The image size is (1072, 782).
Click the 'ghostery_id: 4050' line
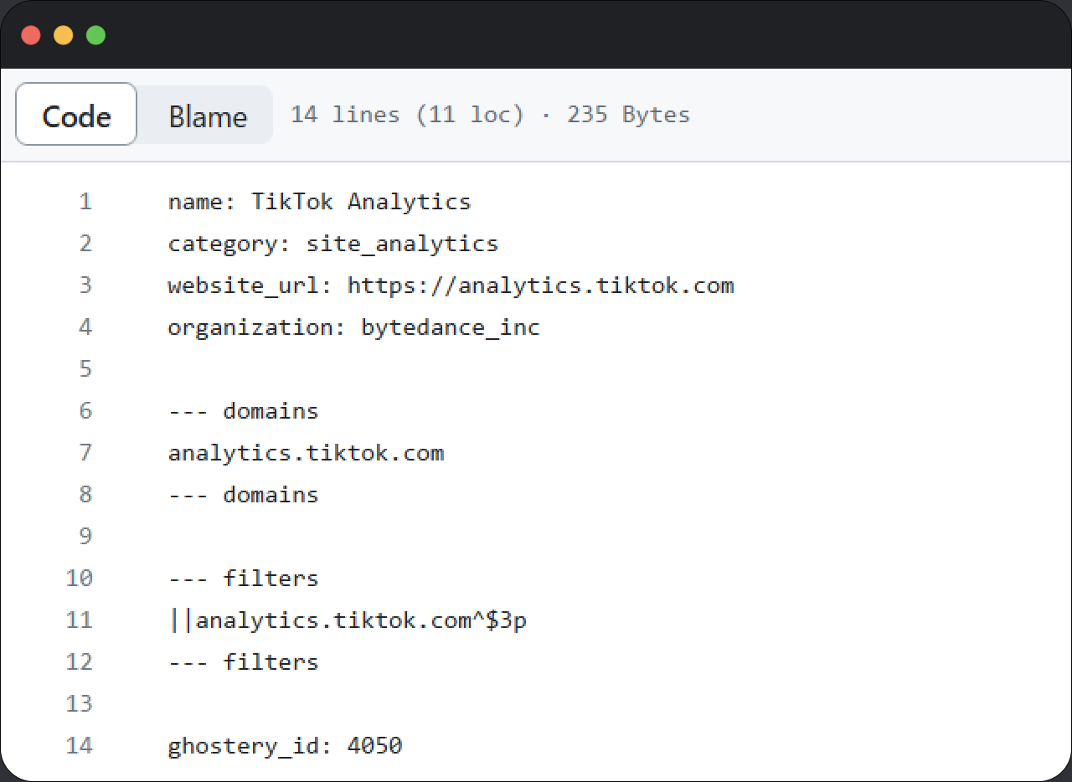[x=285, y=745]
